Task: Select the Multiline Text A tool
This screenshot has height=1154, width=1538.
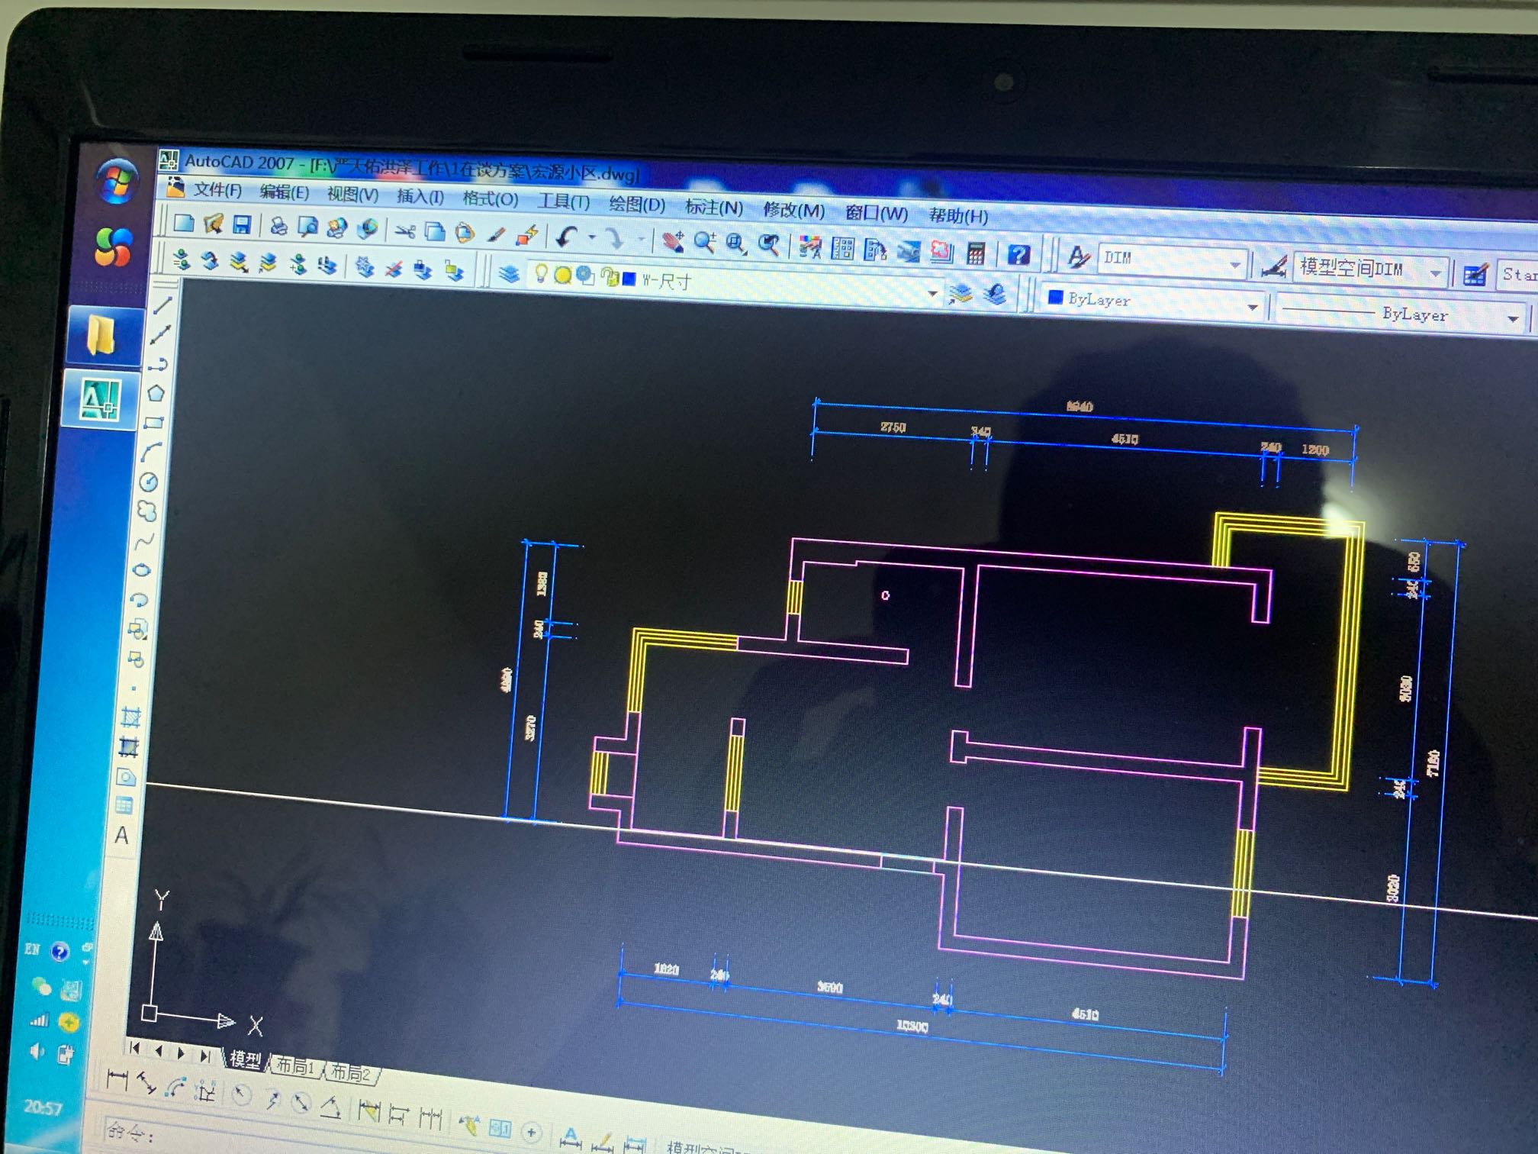Action: pyautogui.click(x=121, y=836)
